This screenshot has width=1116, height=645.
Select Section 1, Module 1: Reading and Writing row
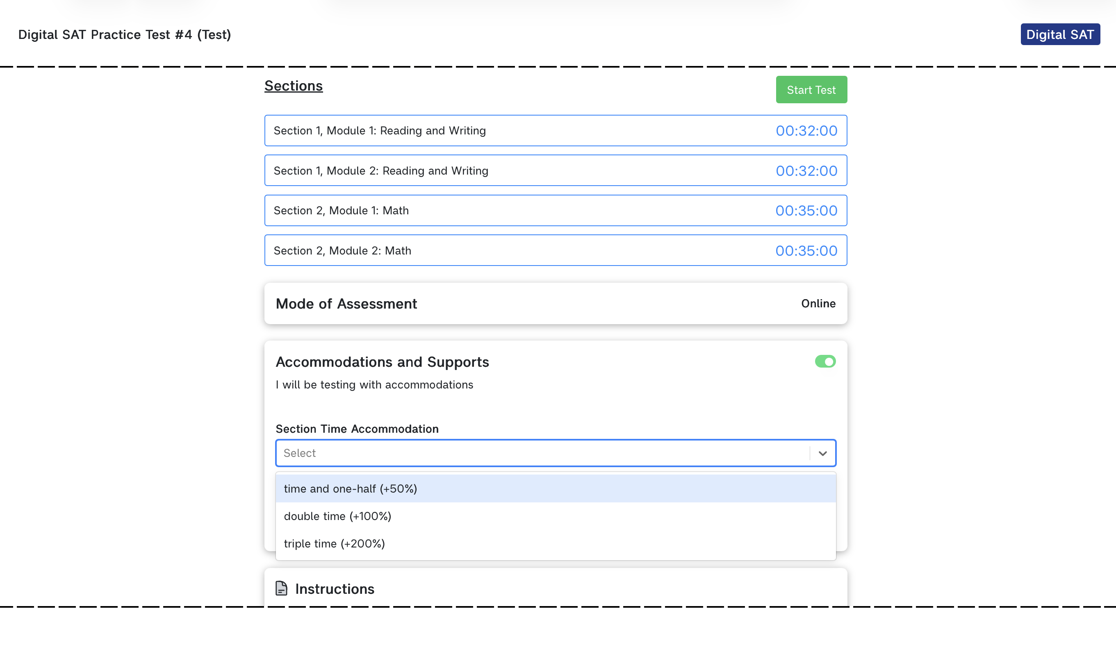click(556, 131)
